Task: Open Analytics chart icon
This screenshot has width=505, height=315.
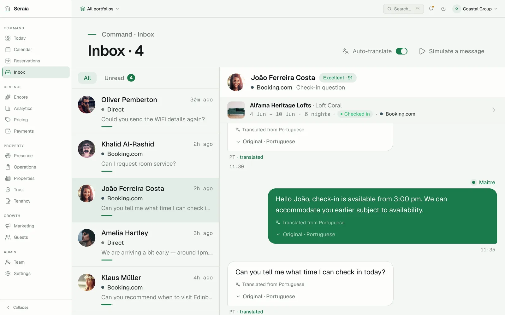Action: 8,108
